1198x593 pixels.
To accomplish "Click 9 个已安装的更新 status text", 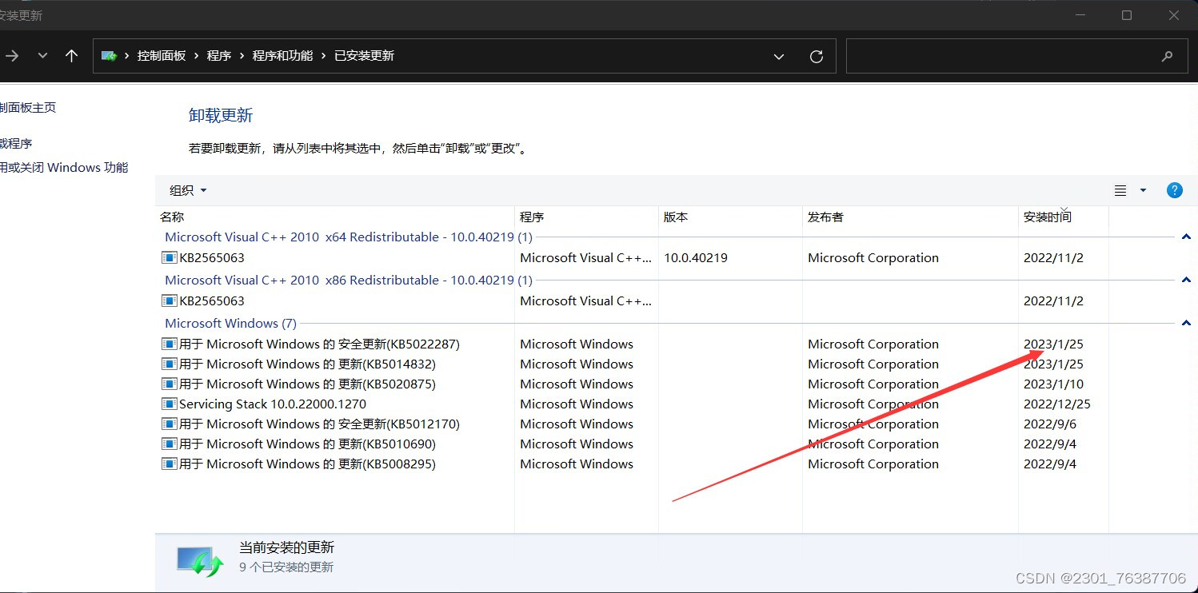I will tap(286, 567).
